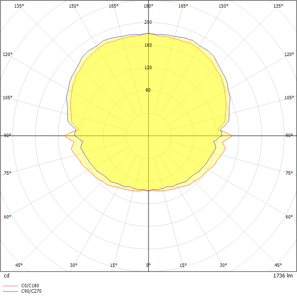Click the right-side 60° angle label
Image resolution: width=297 pixels, height=297 pixels.
point(289,217)
